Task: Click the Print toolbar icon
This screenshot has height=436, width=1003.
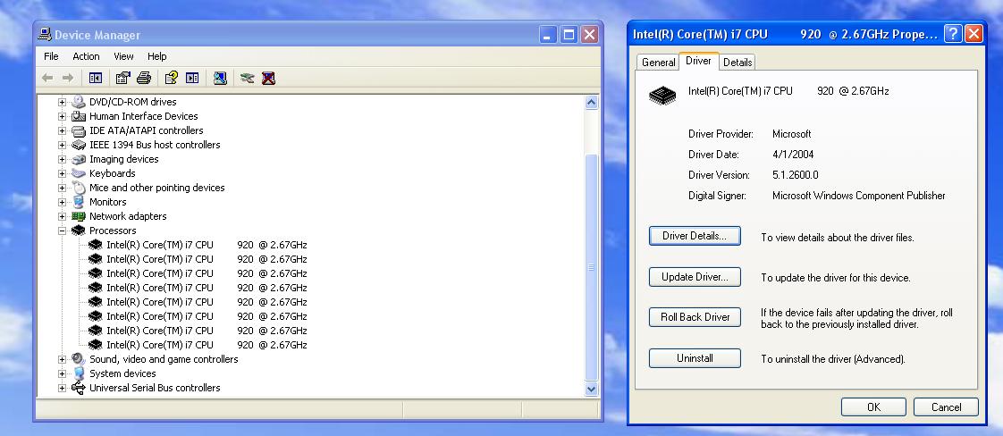Action: (143, 79)
